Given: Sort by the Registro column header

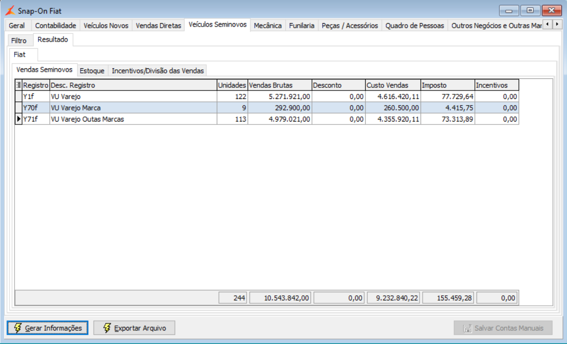Looking at the screenshot, I should (x=36, y=85).
